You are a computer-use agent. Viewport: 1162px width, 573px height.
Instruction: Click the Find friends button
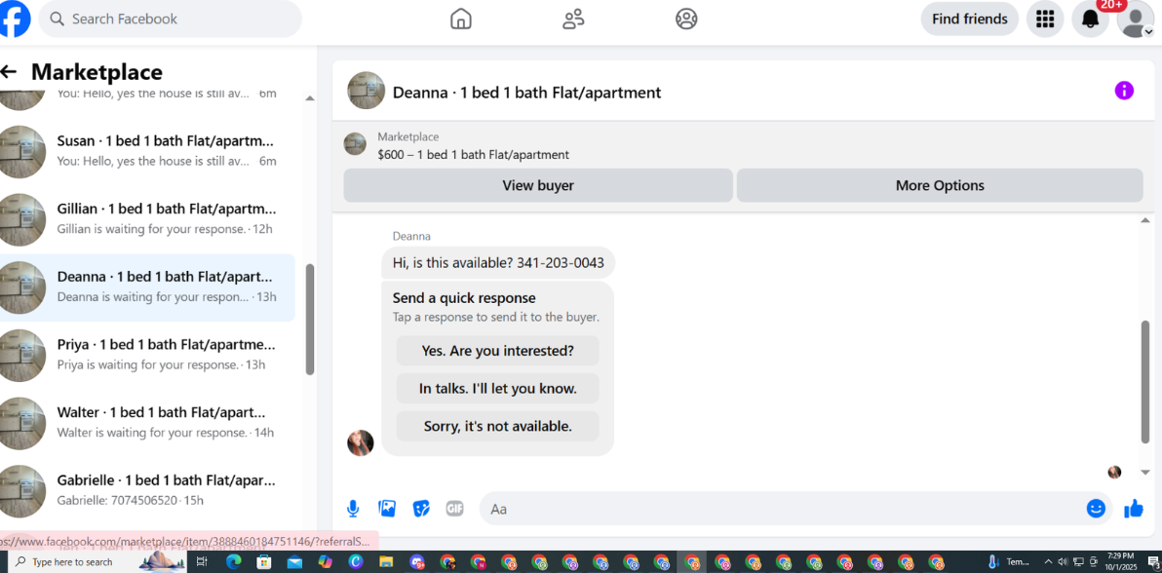969,19
